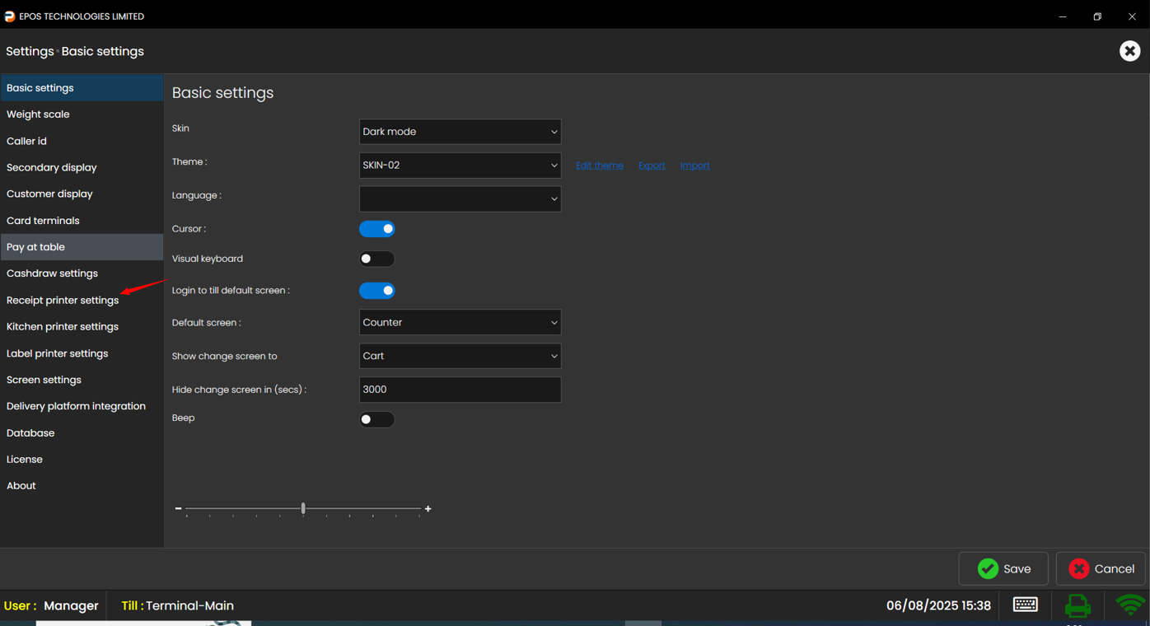The height and width of the screenshot is (626, 1150).
Task: Restore the window using the title bar icon
Action: click(x=1097, y=16)
